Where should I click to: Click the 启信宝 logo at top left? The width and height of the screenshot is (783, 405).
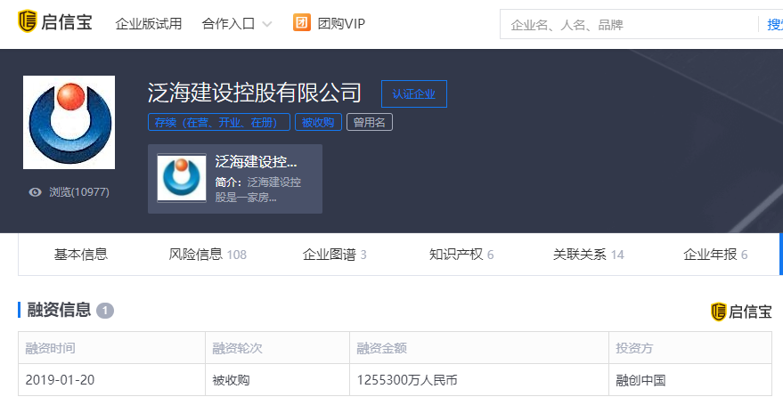point(55,23)
